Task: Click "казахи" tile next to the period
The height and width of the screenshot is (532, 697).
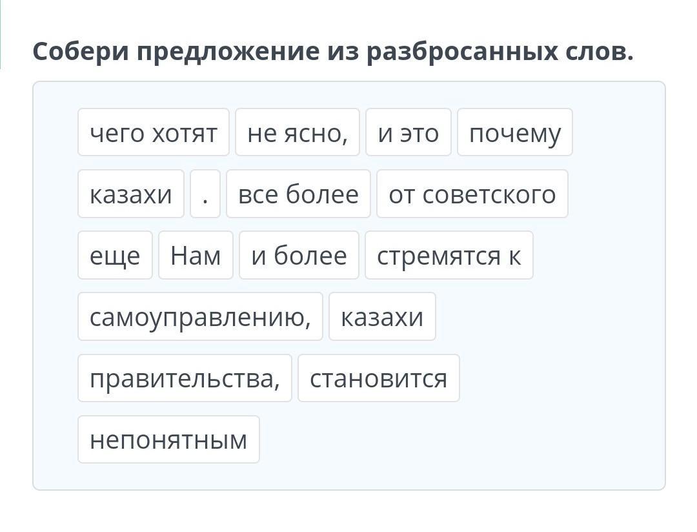Action: pyautogui.click(x=131, y=194)
